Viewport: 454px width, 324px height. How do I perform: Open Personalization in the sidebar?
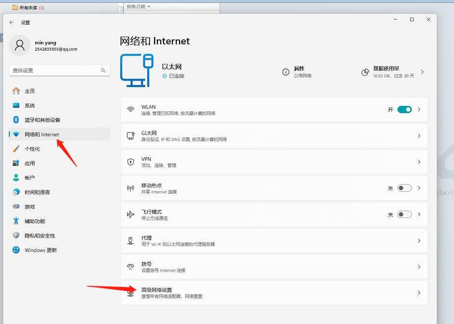pyautogui.click(x=33, y=149)
